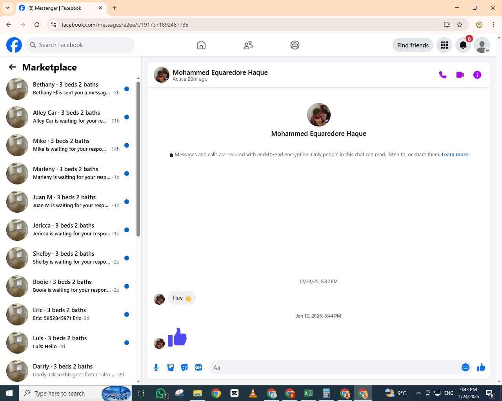502x401 pixels.
Task: Go to Facebook home via logo
Action: tap(14, 45)
